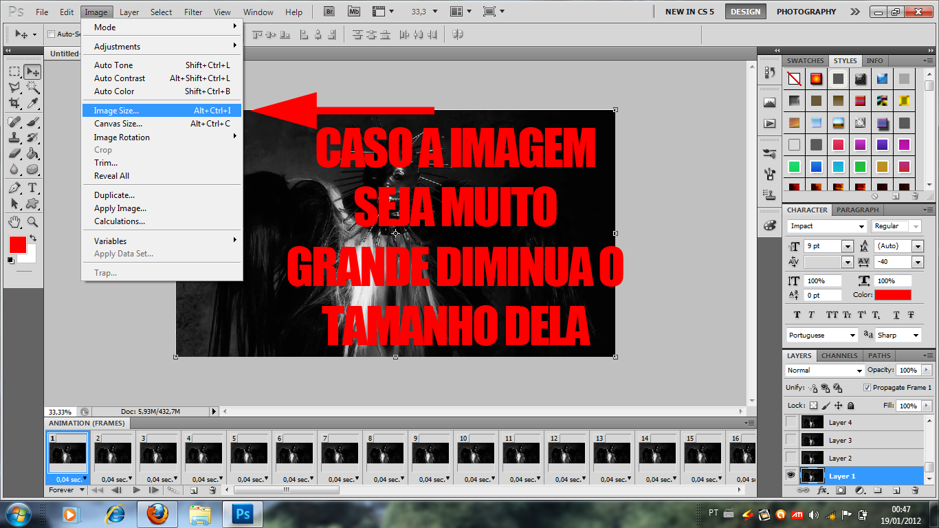Viewport: 939px width, 528px height.
Task: Launch Mini Bridge from application bar
Action: [x=354, y=12]
